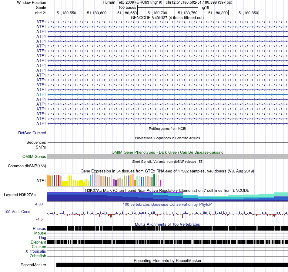Screen dimensions: 288x272
Task: Open 'Multiz Alignments of 100 Vertebrates' title
Action: [x=167, y=224]
